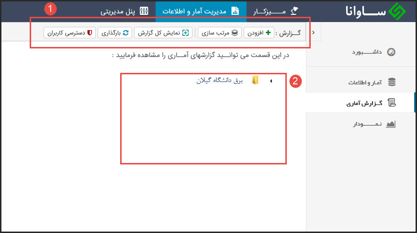Collapse the sidebar with the chevron arrow
Viewport: 417px width, 233px height.
click(x=314, y=33)
